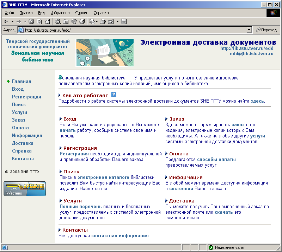Expand the address bar URL dropdown

(249, 30)
